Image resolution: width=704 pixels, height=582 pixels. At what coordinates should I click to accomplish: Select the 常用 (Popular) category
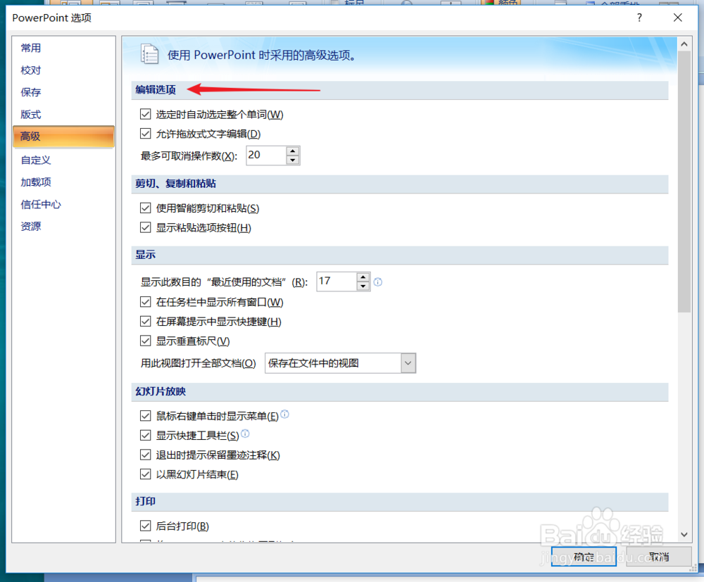click(x=63, y=48)
